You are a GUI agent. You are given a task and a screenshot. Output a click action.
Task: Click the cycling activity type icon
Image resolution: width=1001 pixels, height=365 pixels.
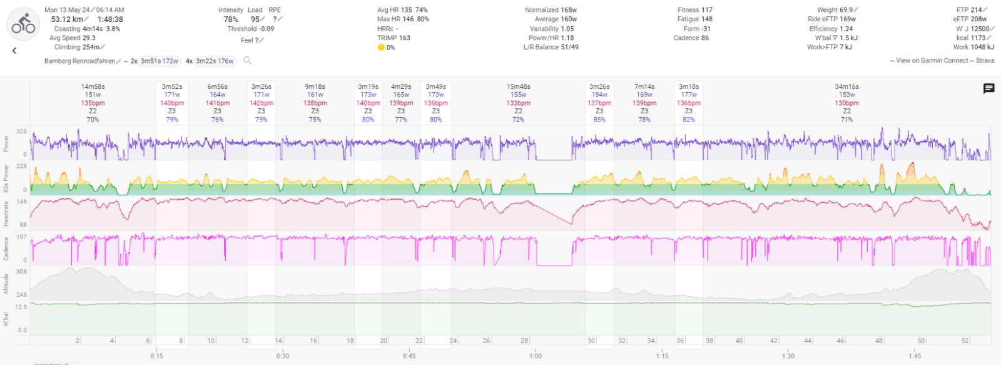[x=23, y=24]
